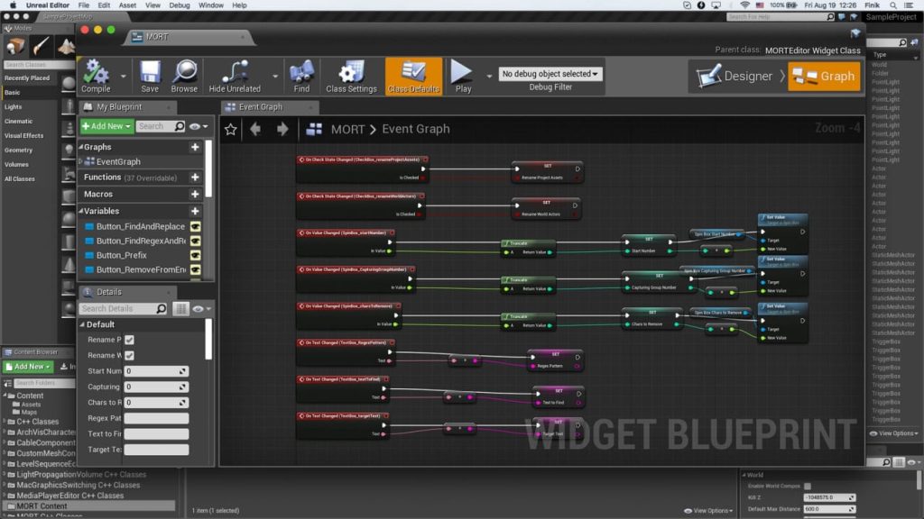Add a new macro with plus icon
The height and width of the screenshot is (519, 924).
click(x=195, y=195)
